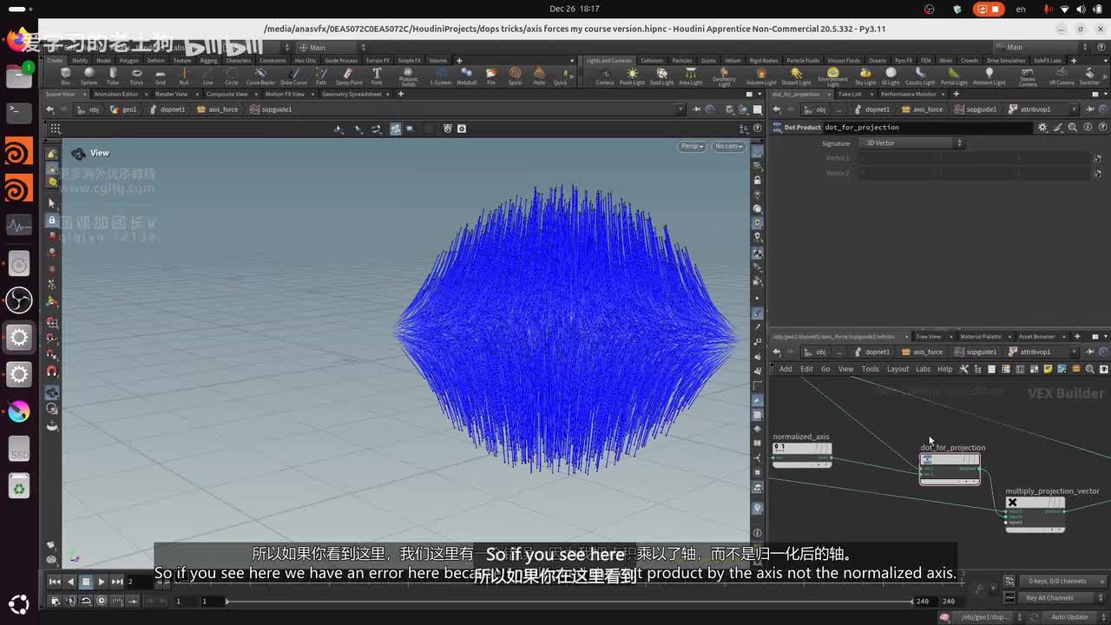1111x625 pixels.
Task: Add sticky note in network editor
Action: coord(1048,369)
